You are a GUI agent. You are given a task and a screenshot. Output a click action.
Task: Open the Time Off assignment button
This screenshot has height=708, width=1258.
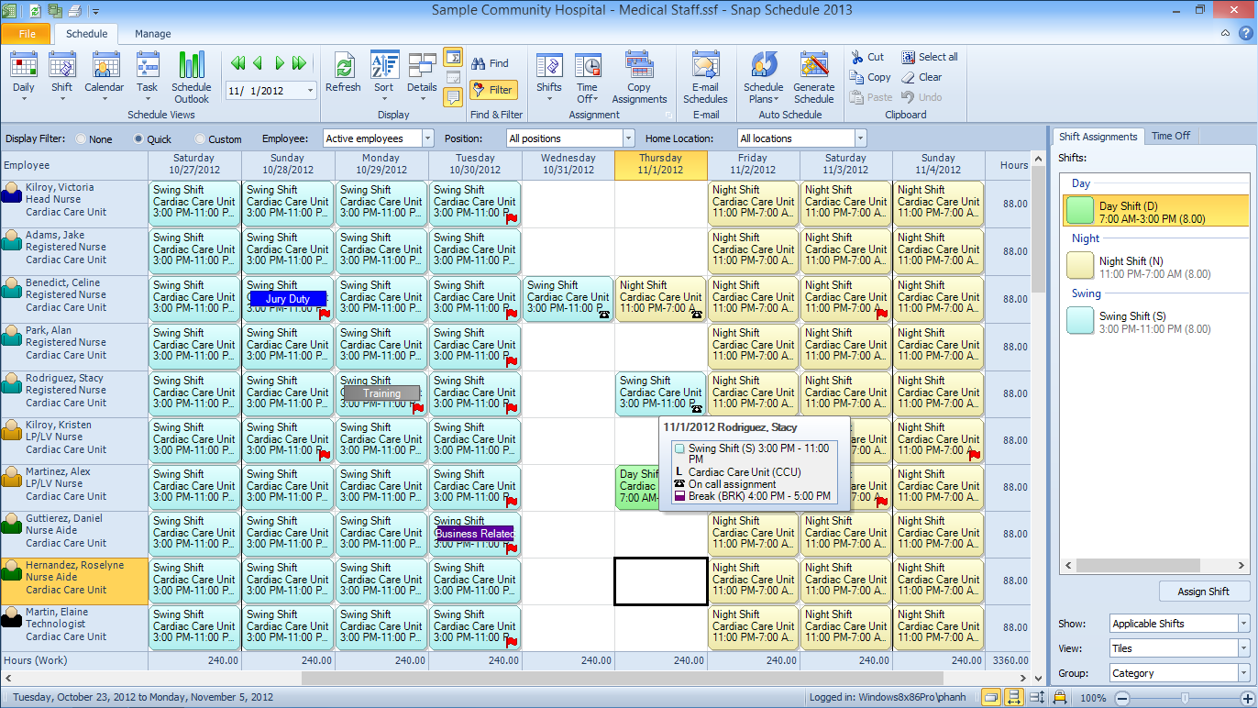(x=587, y=77)
